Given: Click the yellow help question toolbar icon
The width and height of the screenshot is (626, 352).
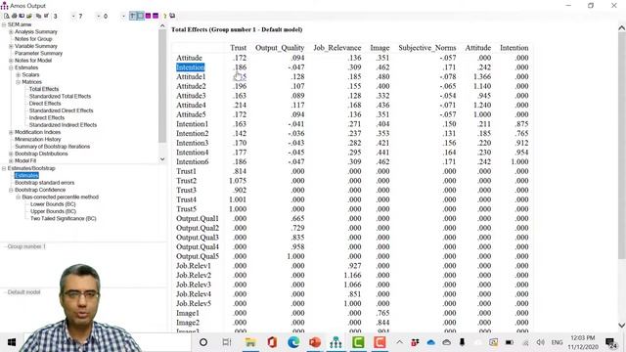Looking at the screenshot, I should [x=165, y=16].
